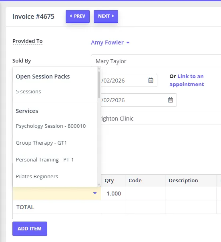Click the first date input field
Image resolution: width=221 pixels, height=242 pixels.
(124, 80)
